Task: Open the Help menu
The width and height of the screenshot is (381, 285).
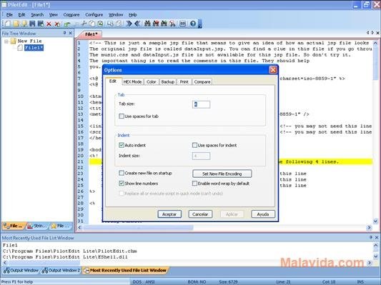Action: (132, 15)
